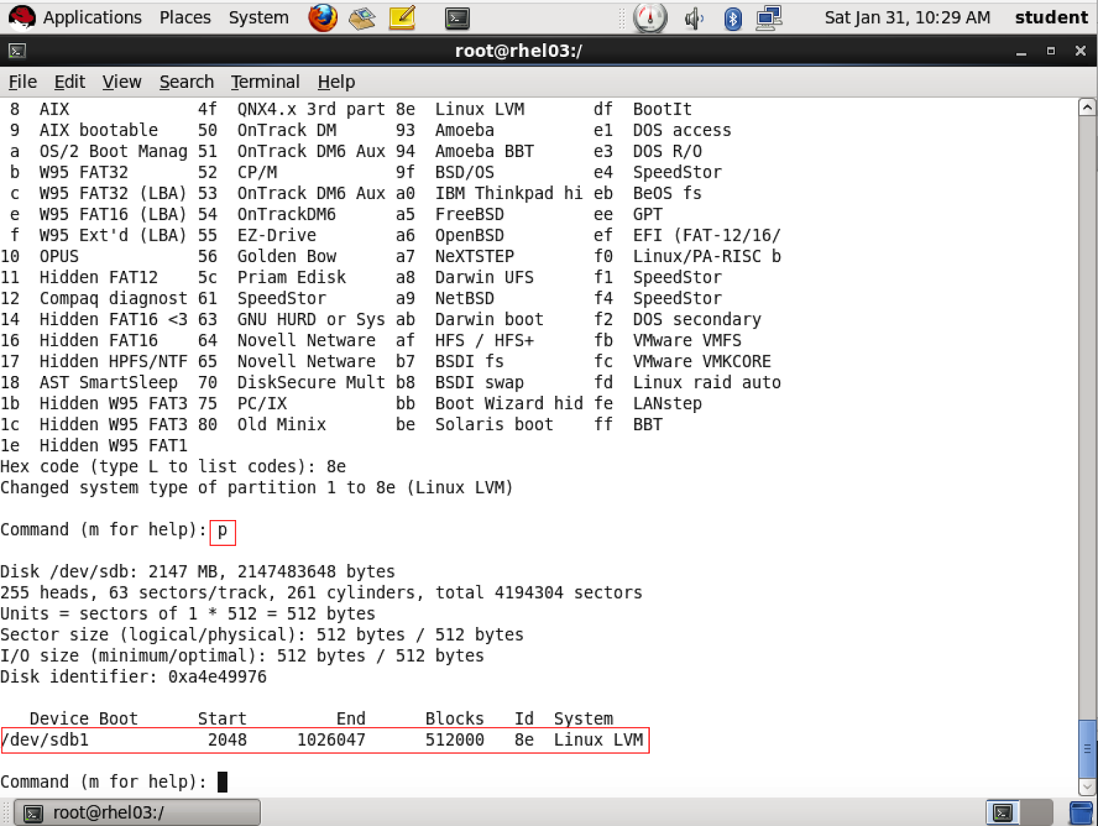Click the 'GPT' partition type entry

[648, 214]
